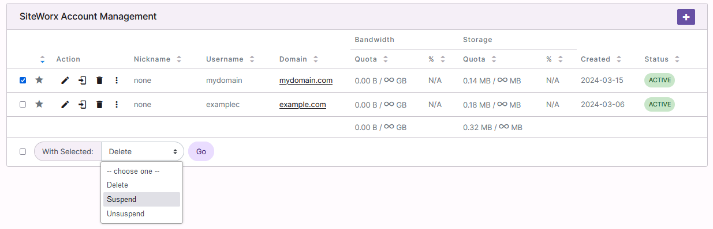
Task: Click the username 'mydomain' cell
Action: click(x=224, y=81)
